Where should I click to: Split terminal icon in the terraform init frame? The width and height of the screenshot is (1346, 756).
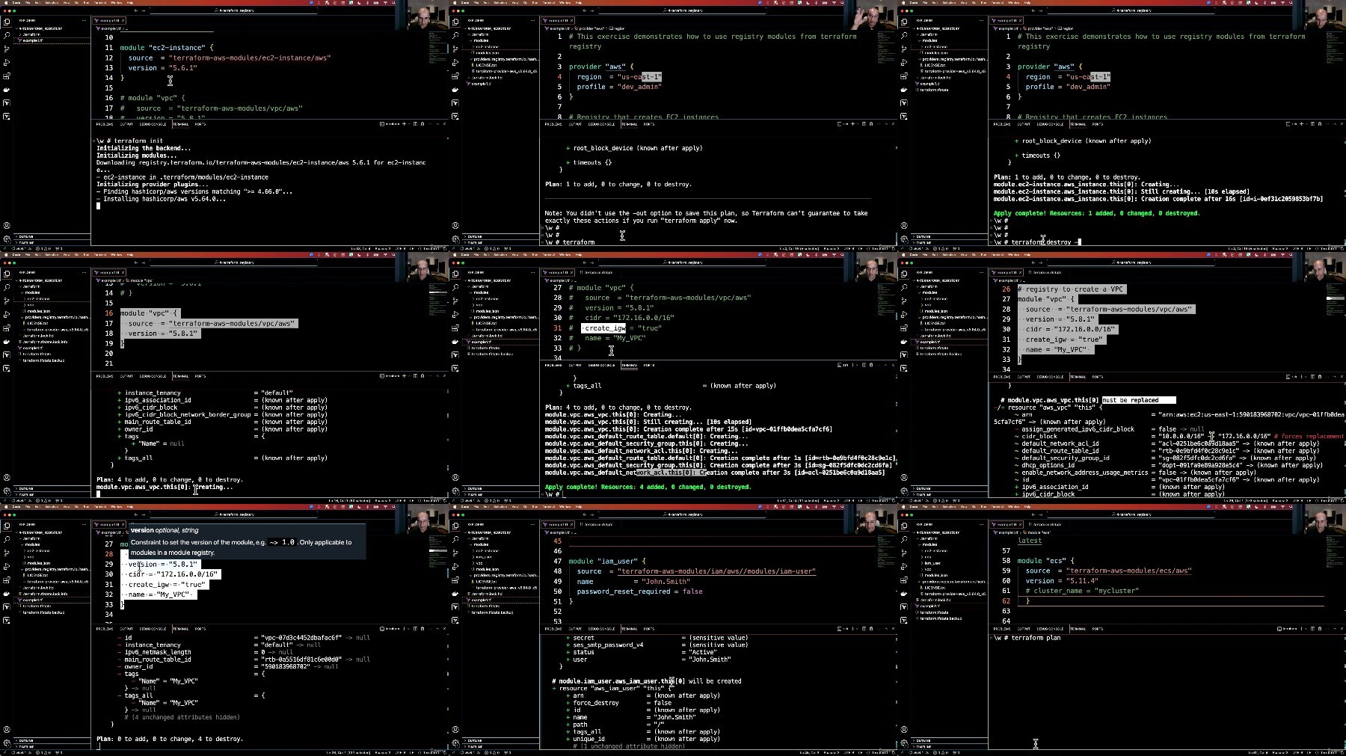point(415,124)
